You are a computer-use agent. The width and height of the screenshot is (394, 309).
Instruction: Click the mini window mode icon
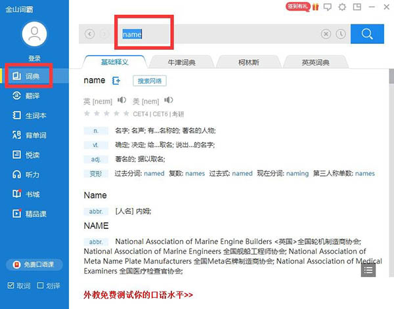coord(357,7)
